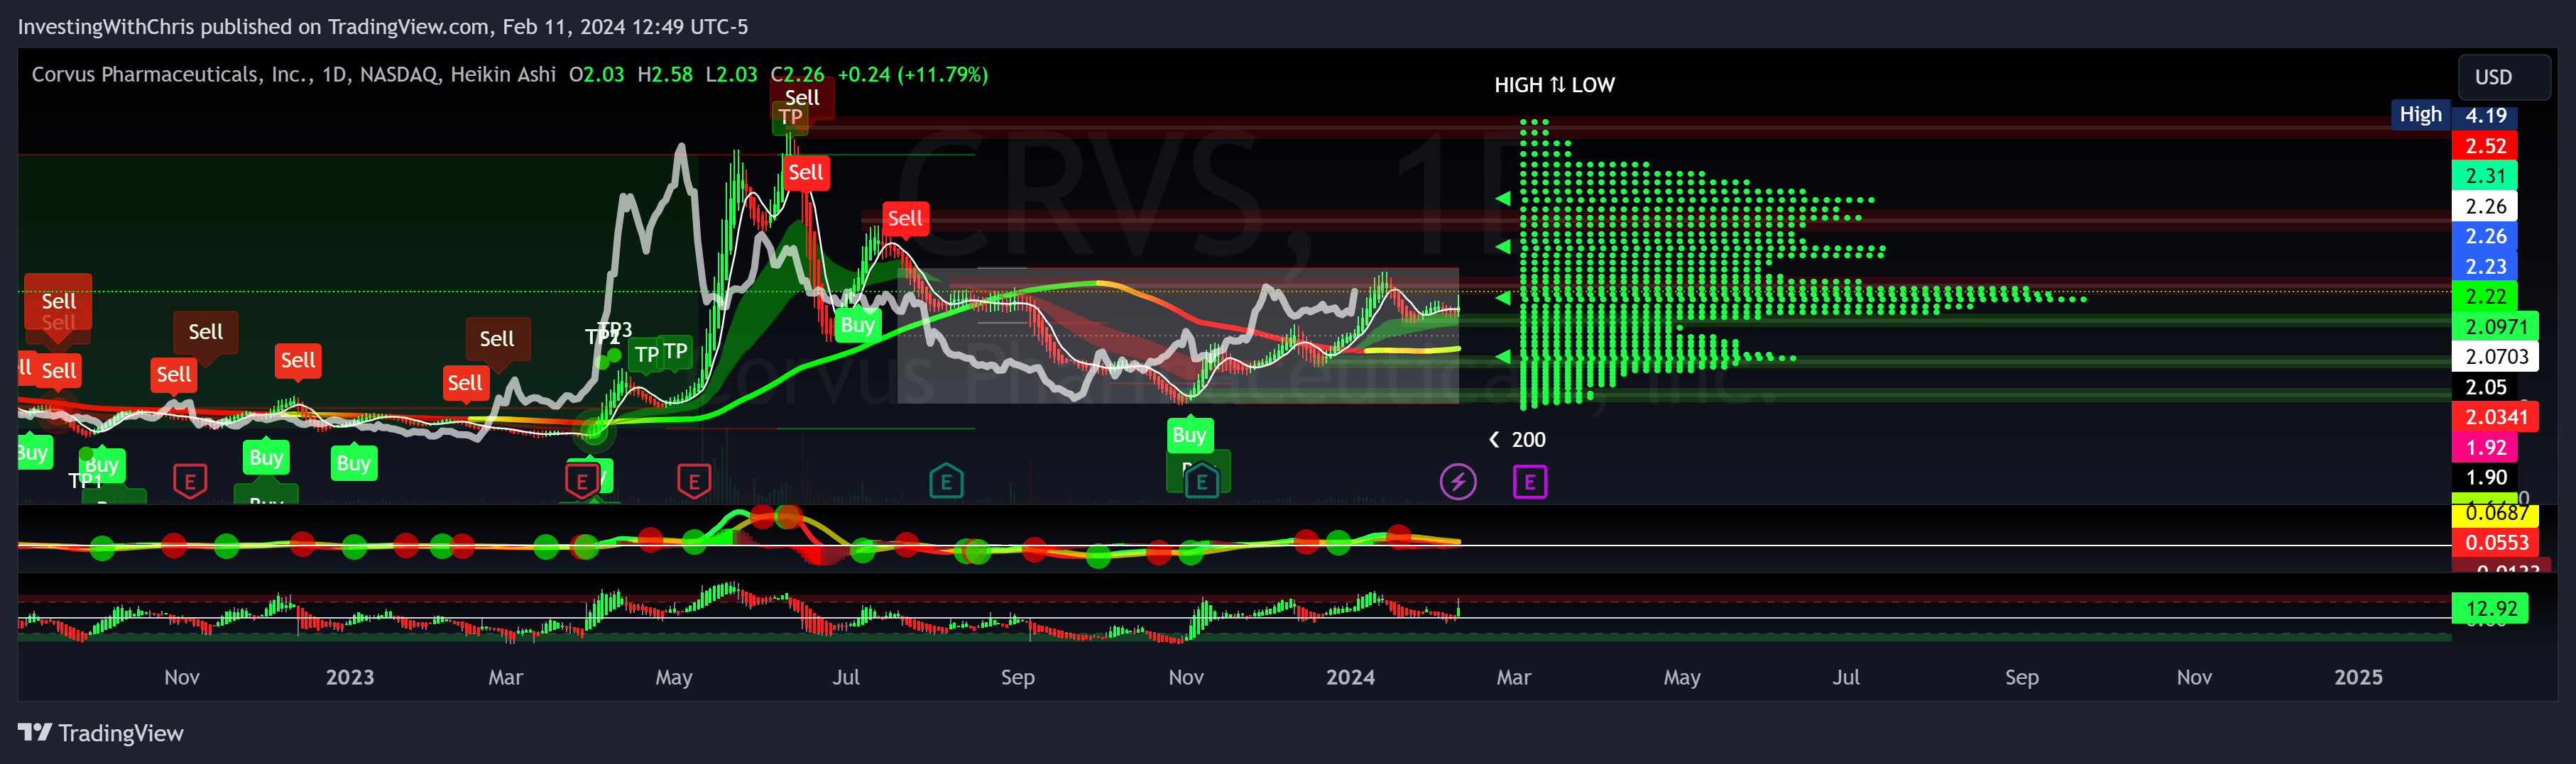
Task: Click Buy label directly above 2023 axis mark
Action: click(x=354, y=463)
